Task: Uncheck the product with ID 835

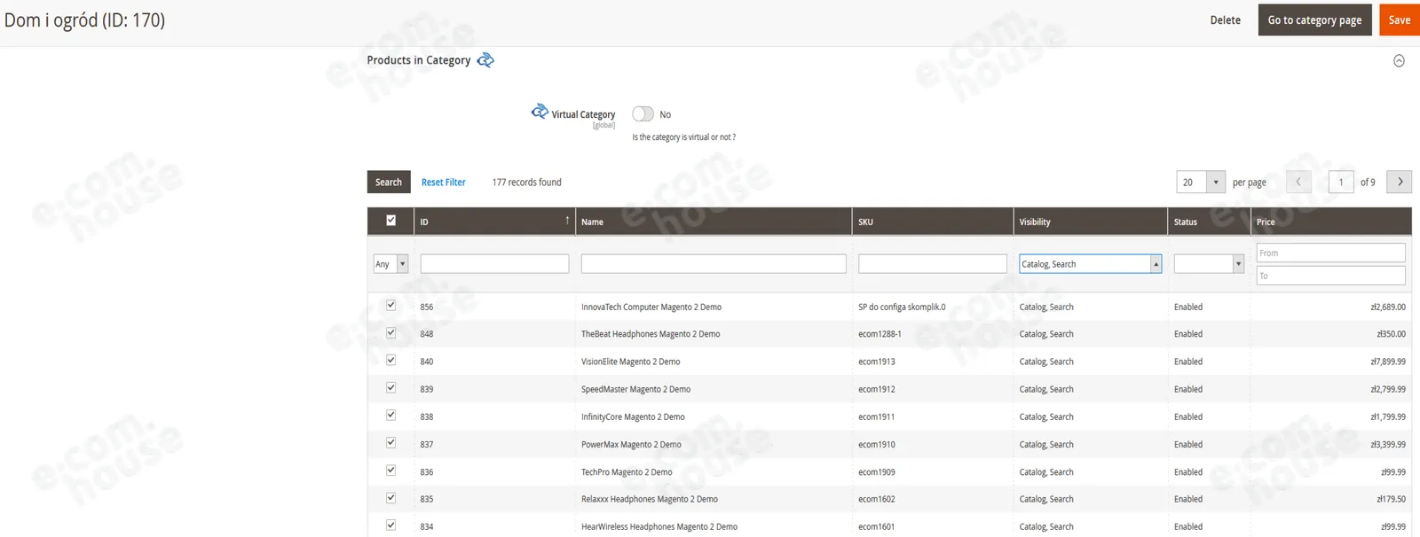Action: 390,498
